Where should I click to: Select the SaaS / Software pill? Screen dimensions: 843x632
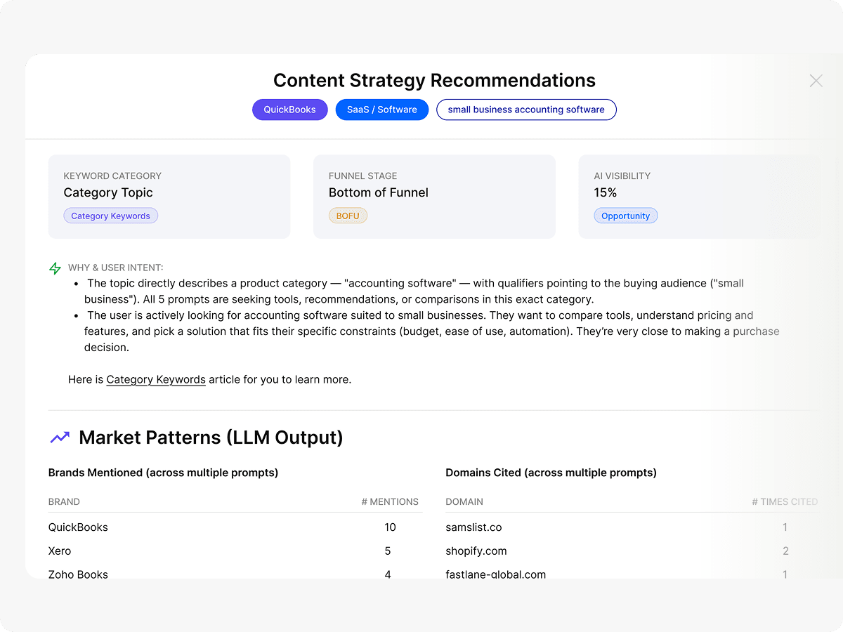pos(381,110)
